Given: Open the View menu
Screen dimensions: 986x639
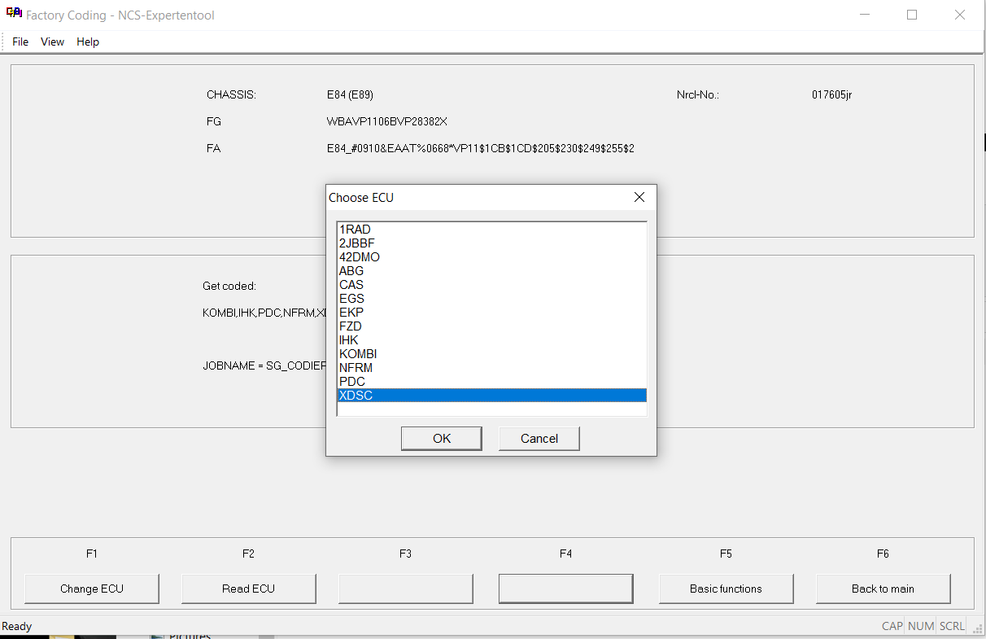Looking at the screenshot, I should point(52,42).
